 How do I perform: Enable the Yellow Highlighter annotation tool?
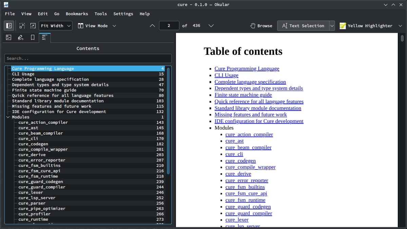click(x=366, y=26)
